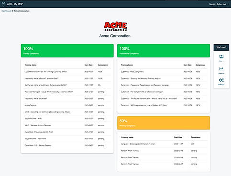The width and height of the screenshot is (231, 176).
Task: Select Vanguard - Brokerage Confirmation phishing row
Action: coord(164,144)
